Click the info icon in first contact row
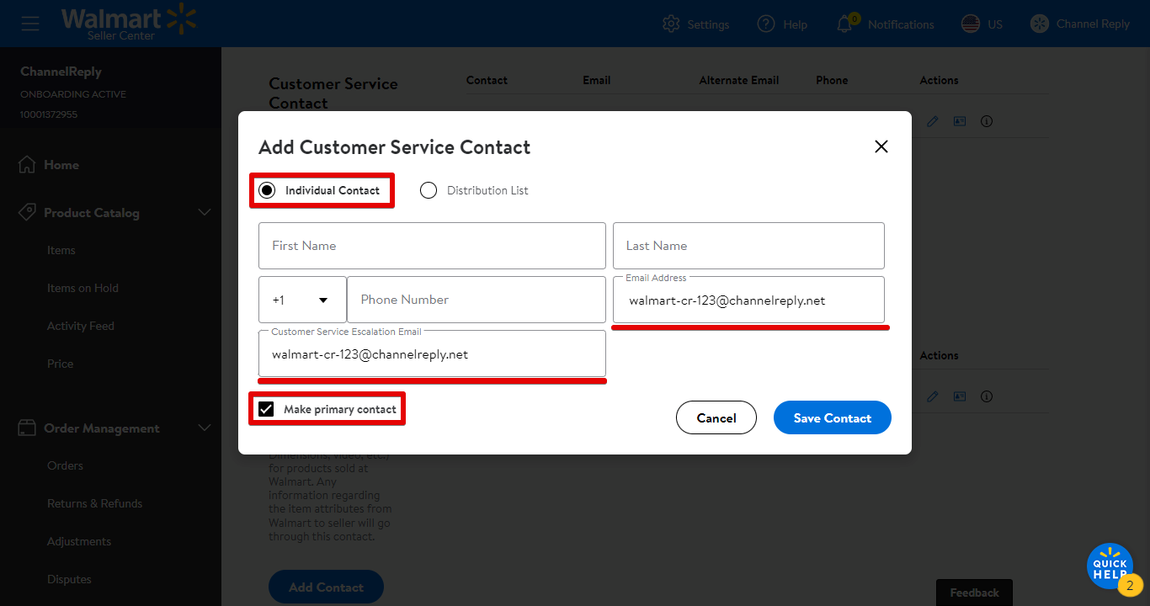1150x606 pixels. coord(987,121)
